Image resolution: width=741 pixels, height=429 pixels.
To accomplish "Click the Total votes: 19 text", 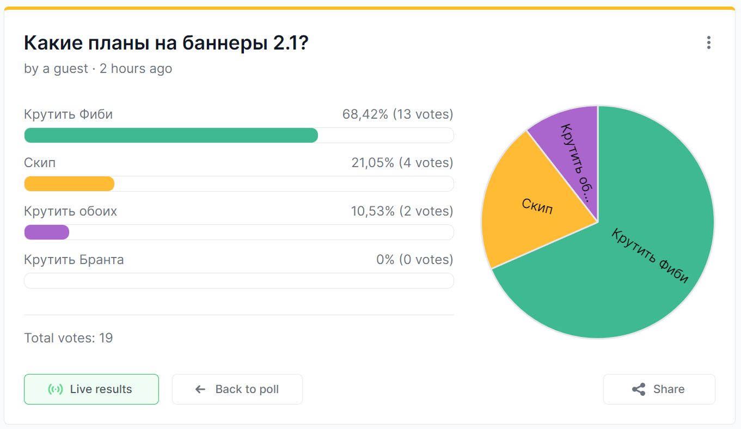I will [x=69, y=338].
